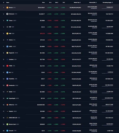Viewport: 119px width, 133px height.
Task: Select the Hyperliquid logo icon
Action: 7,98
